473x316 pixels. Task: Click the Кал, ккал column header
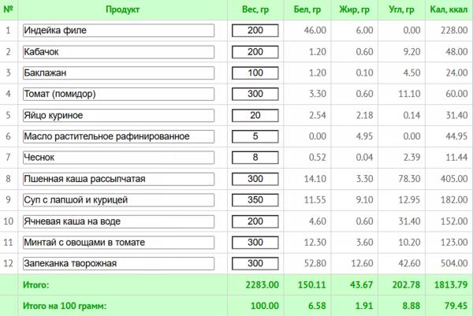coord(449,10)
